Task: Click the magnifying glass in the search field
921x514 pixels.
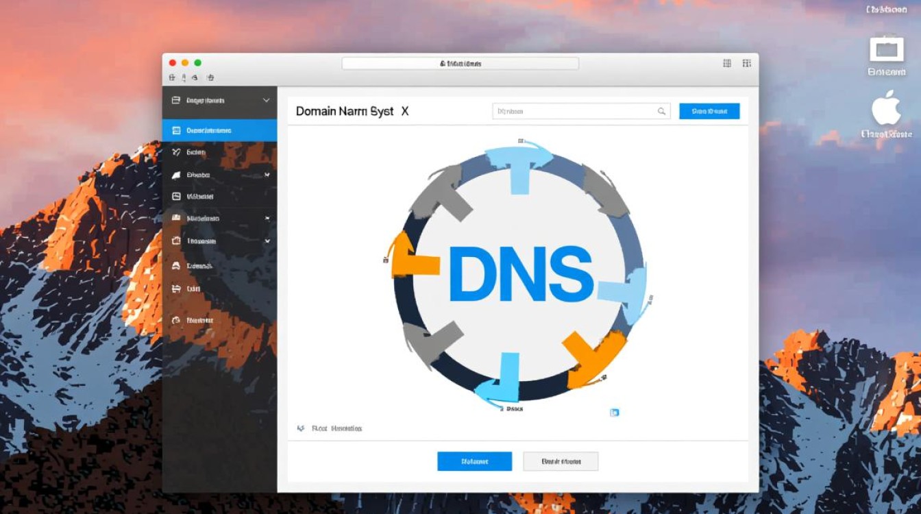Action: 662,110
